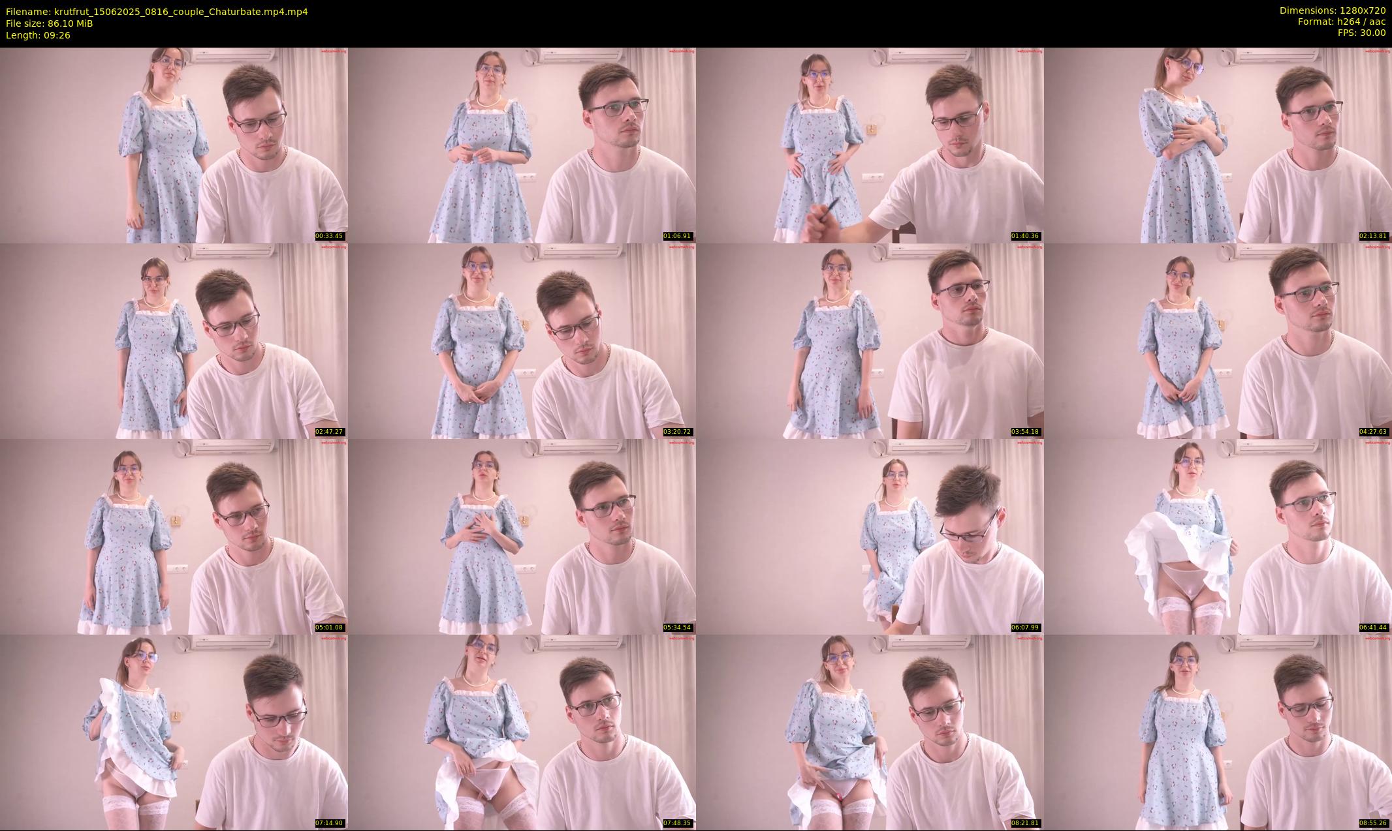This screenshot has height=831, width=1392.
Task: Click the 'Dimensions: 1280x720' text
Action: click(1332, 10)
